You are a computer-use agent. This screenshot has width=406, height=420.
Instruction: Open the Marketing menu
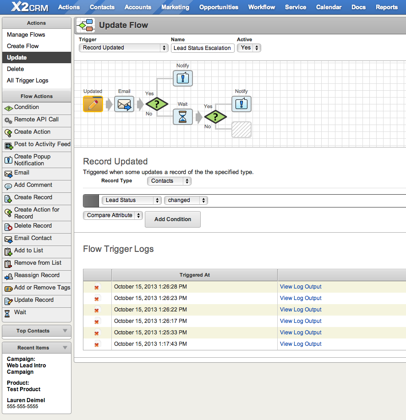(x=175, y=7)
